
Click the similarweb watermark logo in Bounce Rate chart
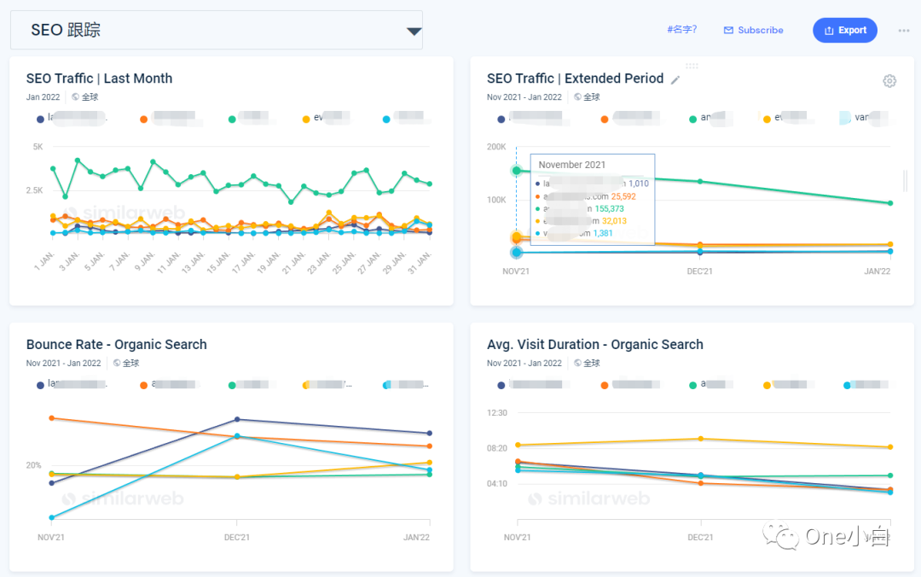124,498
